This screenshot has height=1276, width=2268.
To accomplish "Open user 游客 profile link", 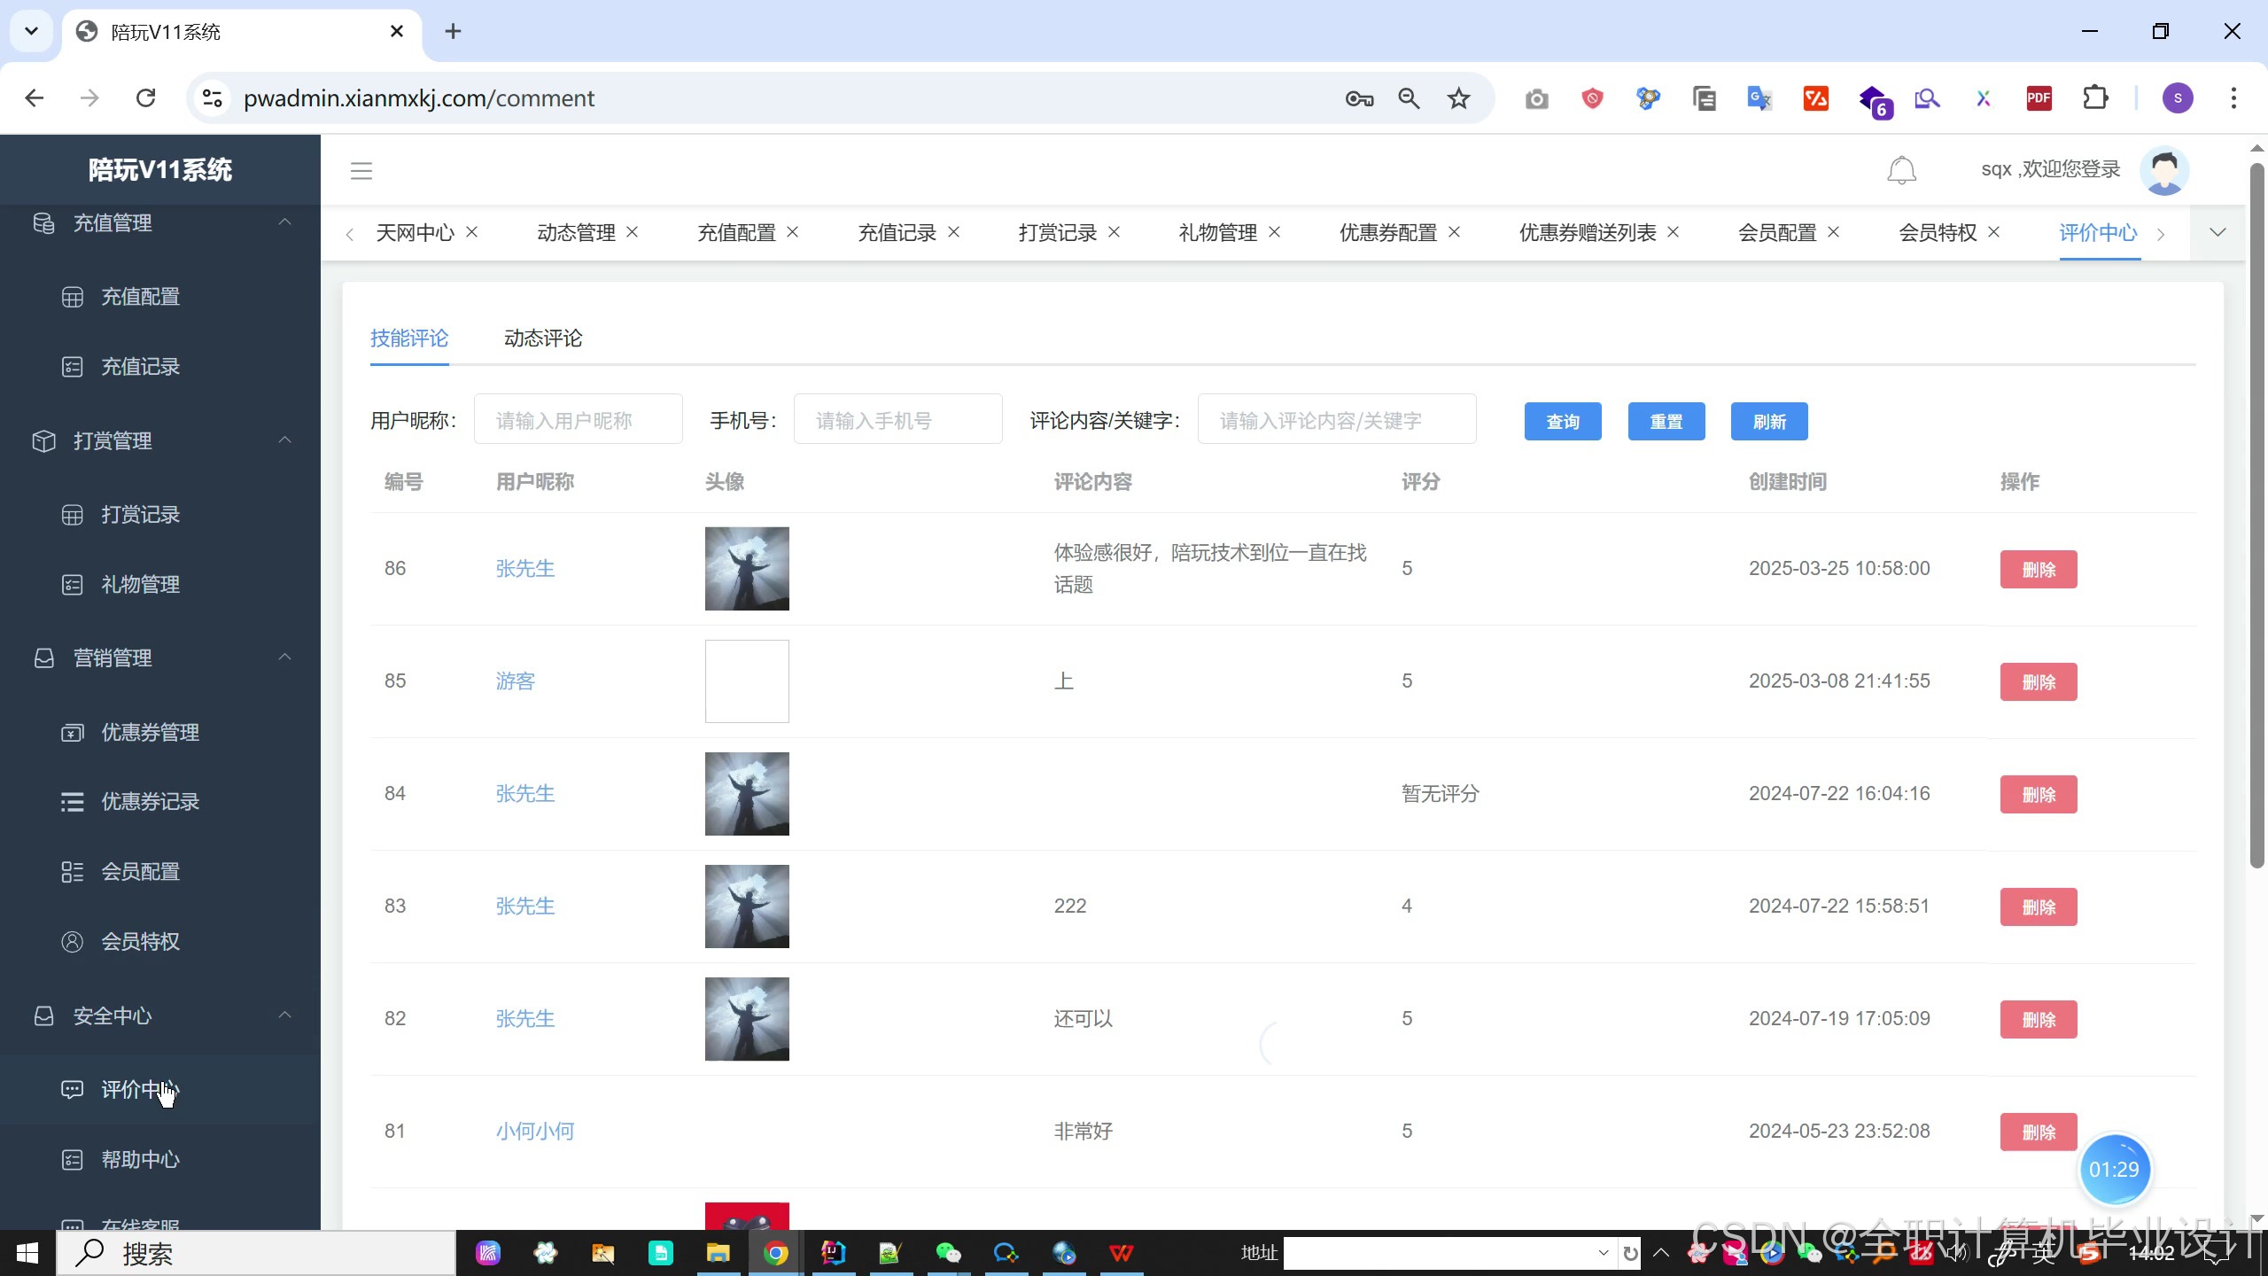I will point(515,681).
